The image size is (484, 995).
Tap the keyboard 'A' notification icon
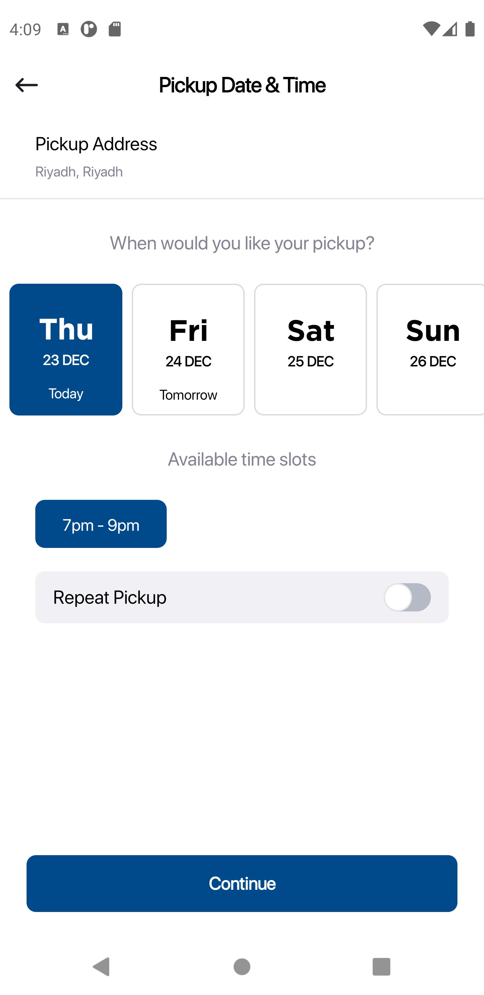coord(63,29)
